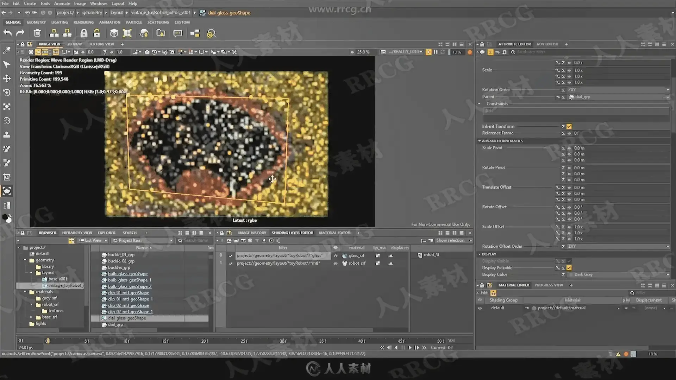Viewport: 676px width, 380px height.
Task: Click Show selection in layer editor
Action: [x=450, y=240]
